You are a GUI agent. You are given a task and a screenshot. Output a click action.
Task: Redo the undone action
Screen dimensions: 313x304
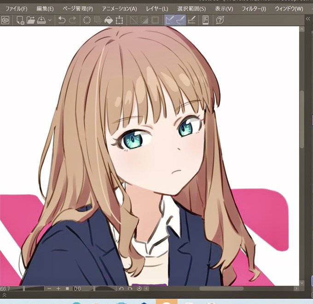[73, 20]
